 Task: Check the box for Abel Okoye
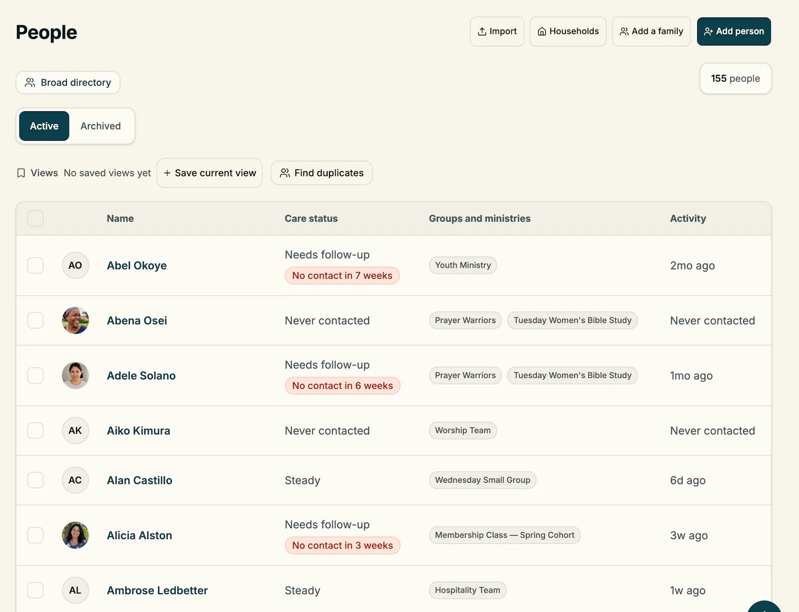pos(35,265)
